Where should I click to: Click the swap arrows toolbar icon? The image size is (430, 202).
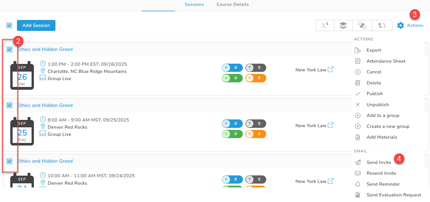(382, 25)
